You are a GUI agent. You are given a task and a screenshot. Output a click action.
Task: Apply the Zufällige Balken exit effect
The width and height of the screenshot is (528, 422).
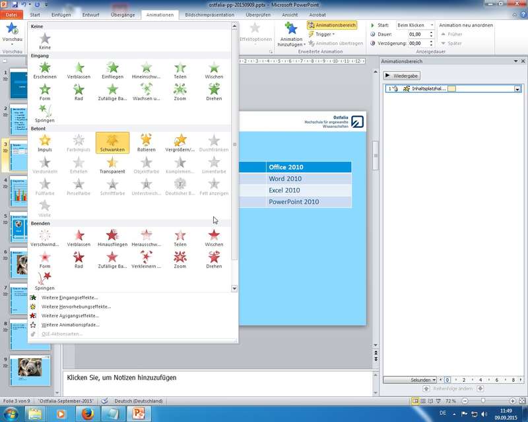tap(112, 260)
